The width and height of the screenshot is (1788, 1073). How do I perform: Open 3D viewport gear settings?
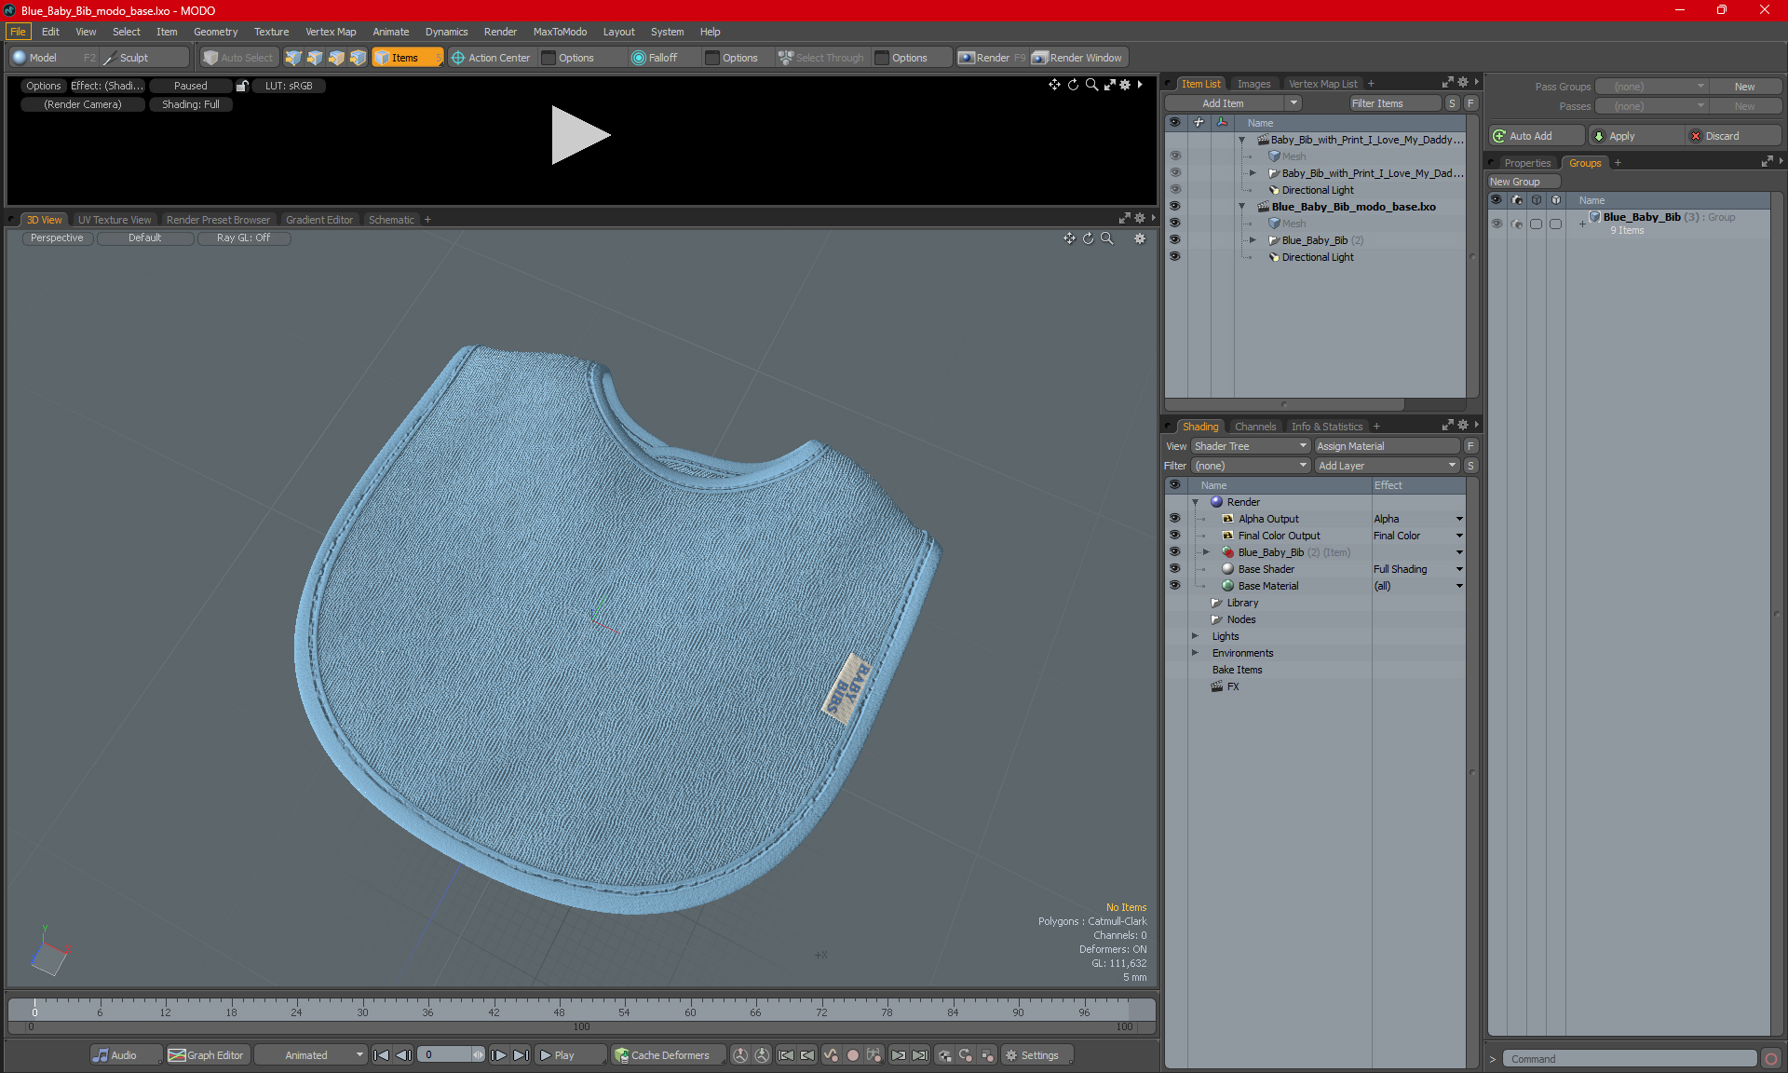tap(1140, 238)
